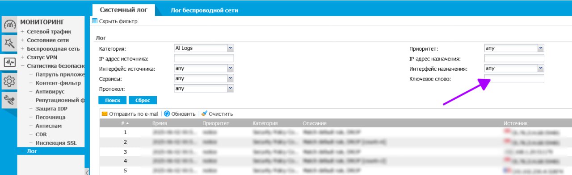The height and width of the screenshot is (175, 572).
Task: Open the Интерфейс источника dropdown
Action: point(204,69)
